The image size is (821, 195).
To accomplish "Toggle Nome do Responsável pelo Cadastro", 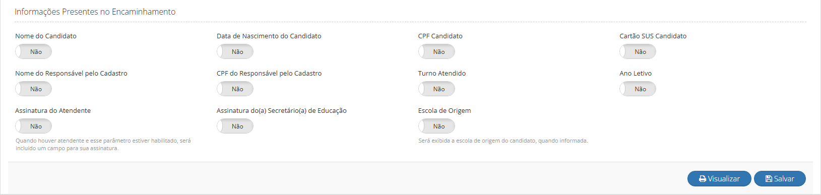I will pos(33,89).
